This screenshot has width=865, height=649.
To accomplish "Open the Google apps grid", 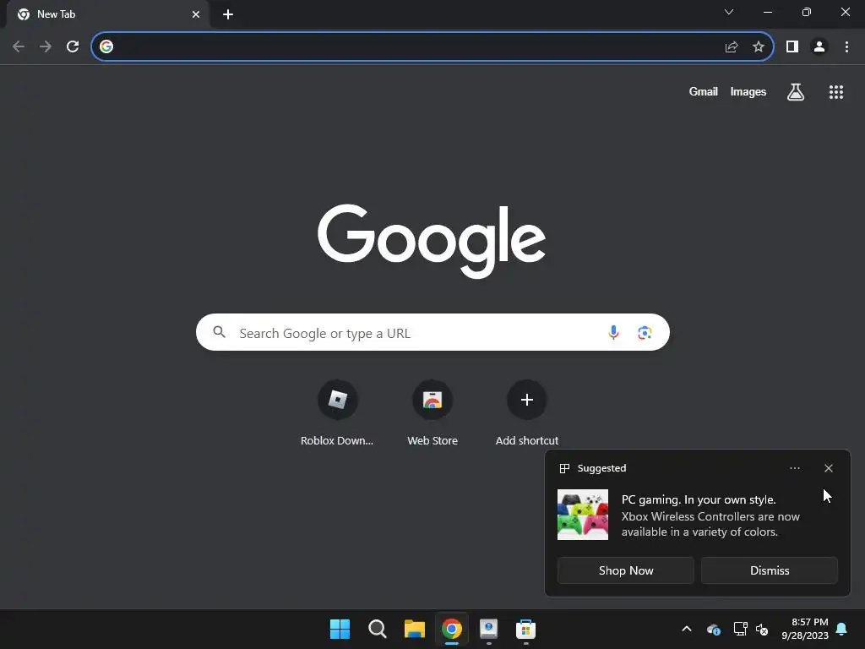I will [836, 92].
